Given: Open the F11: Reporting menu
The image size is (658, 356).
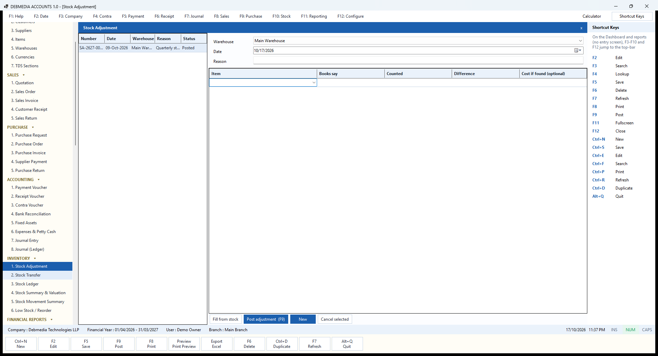Looking at the screenshot, I should 314,16.
